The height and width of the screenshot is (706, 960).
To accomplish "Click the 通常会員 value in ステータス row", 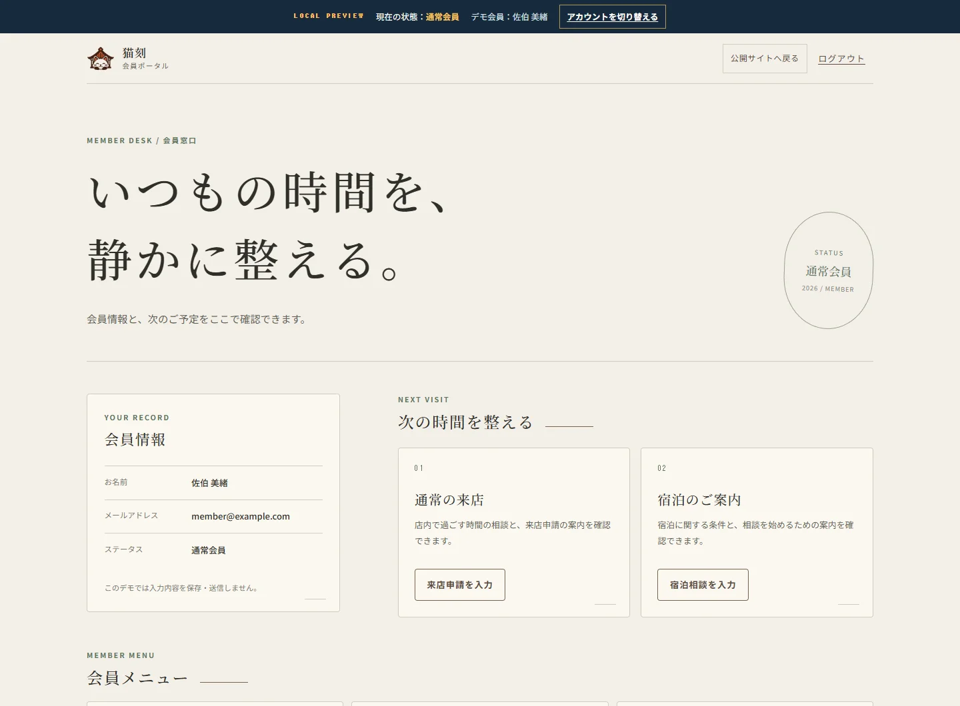I will click(x=209, y=550).
